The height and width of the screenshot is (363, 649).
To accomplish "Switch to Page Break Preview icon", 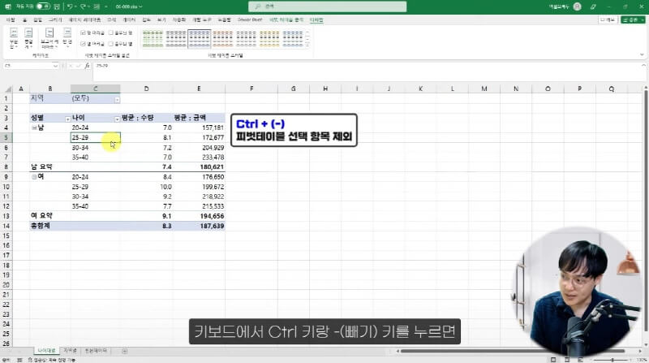I will click(x=580, y=360).
